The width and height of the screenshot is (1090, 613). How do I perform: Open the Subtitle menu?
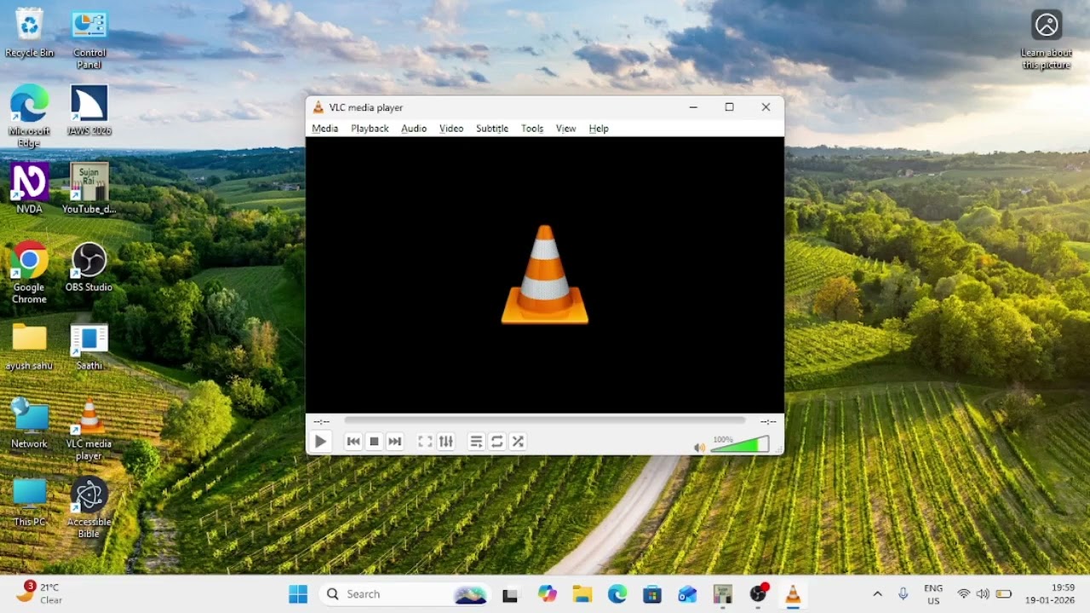(492, 129)
